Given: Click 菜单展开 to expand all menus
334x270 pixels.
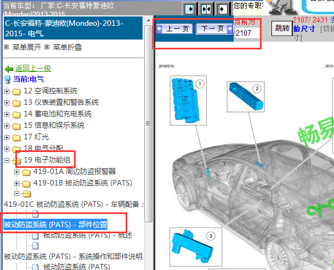Looking at the screenshot, I should [x=27, y=47].
